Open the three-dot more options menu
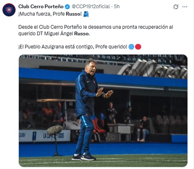 185,7
